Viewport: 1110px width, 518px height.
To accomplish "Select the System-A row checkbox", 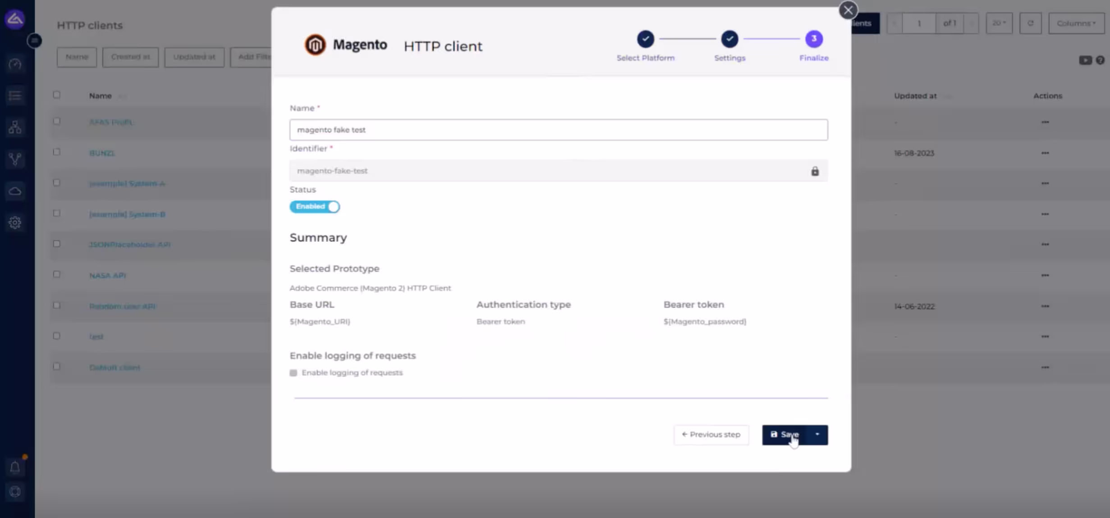I will (56, 183).
